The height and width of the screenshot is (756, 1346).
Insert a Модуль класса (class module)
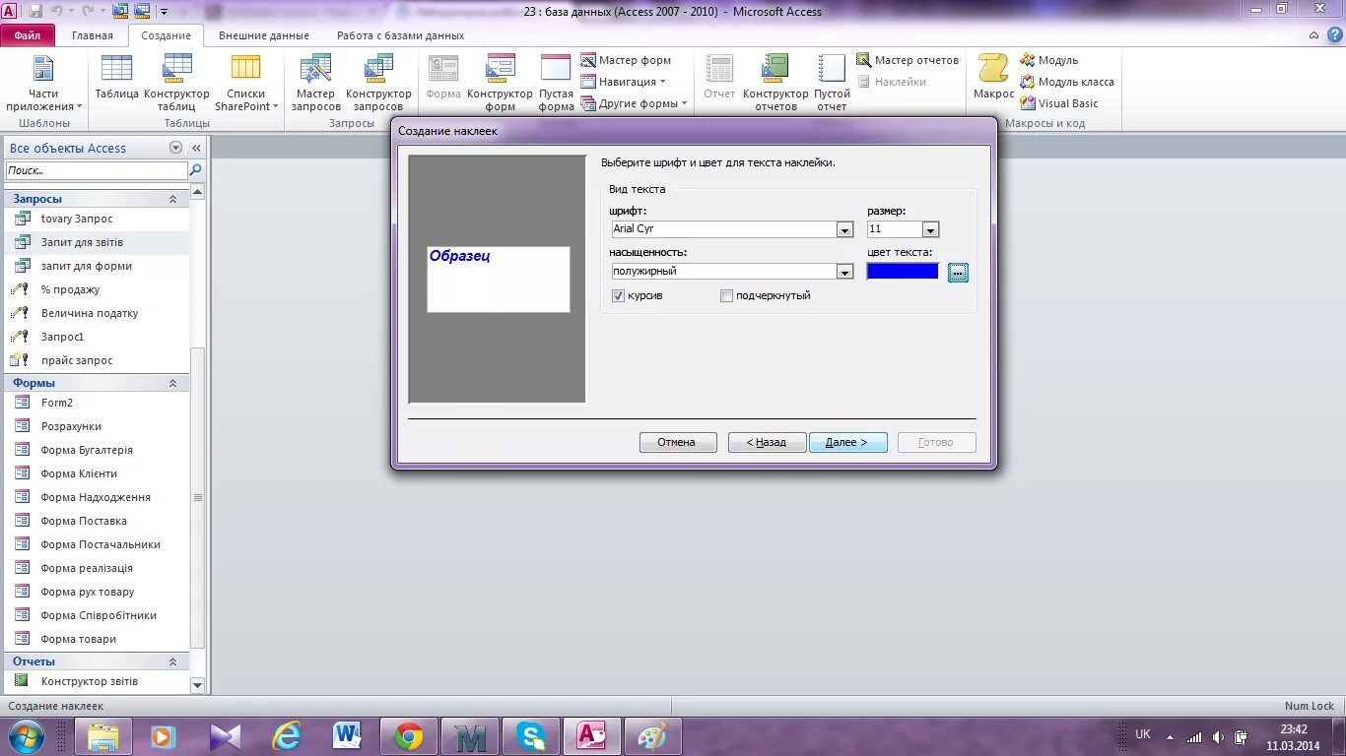[x=1067, y=82]
